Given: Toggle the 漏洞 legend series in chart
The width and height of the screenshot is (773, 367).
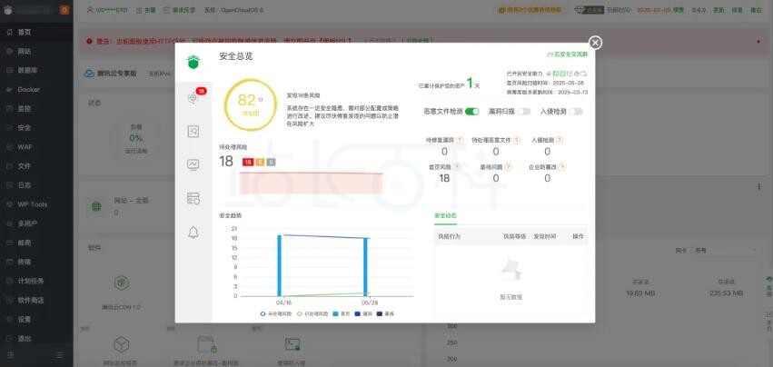Looking at the screenshot, I should click(364, 313).
